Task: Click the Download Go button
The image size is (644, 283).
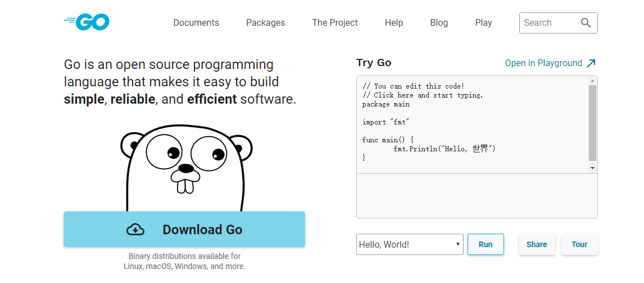Action: click(184, 229)
